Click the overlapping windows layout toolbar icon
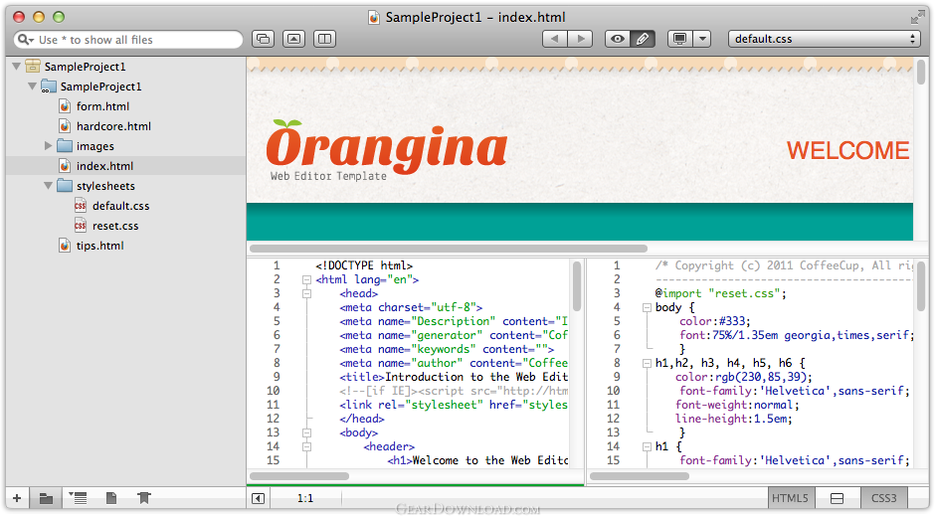The height and width of the screenshot is (517, 935). [263, 39]
